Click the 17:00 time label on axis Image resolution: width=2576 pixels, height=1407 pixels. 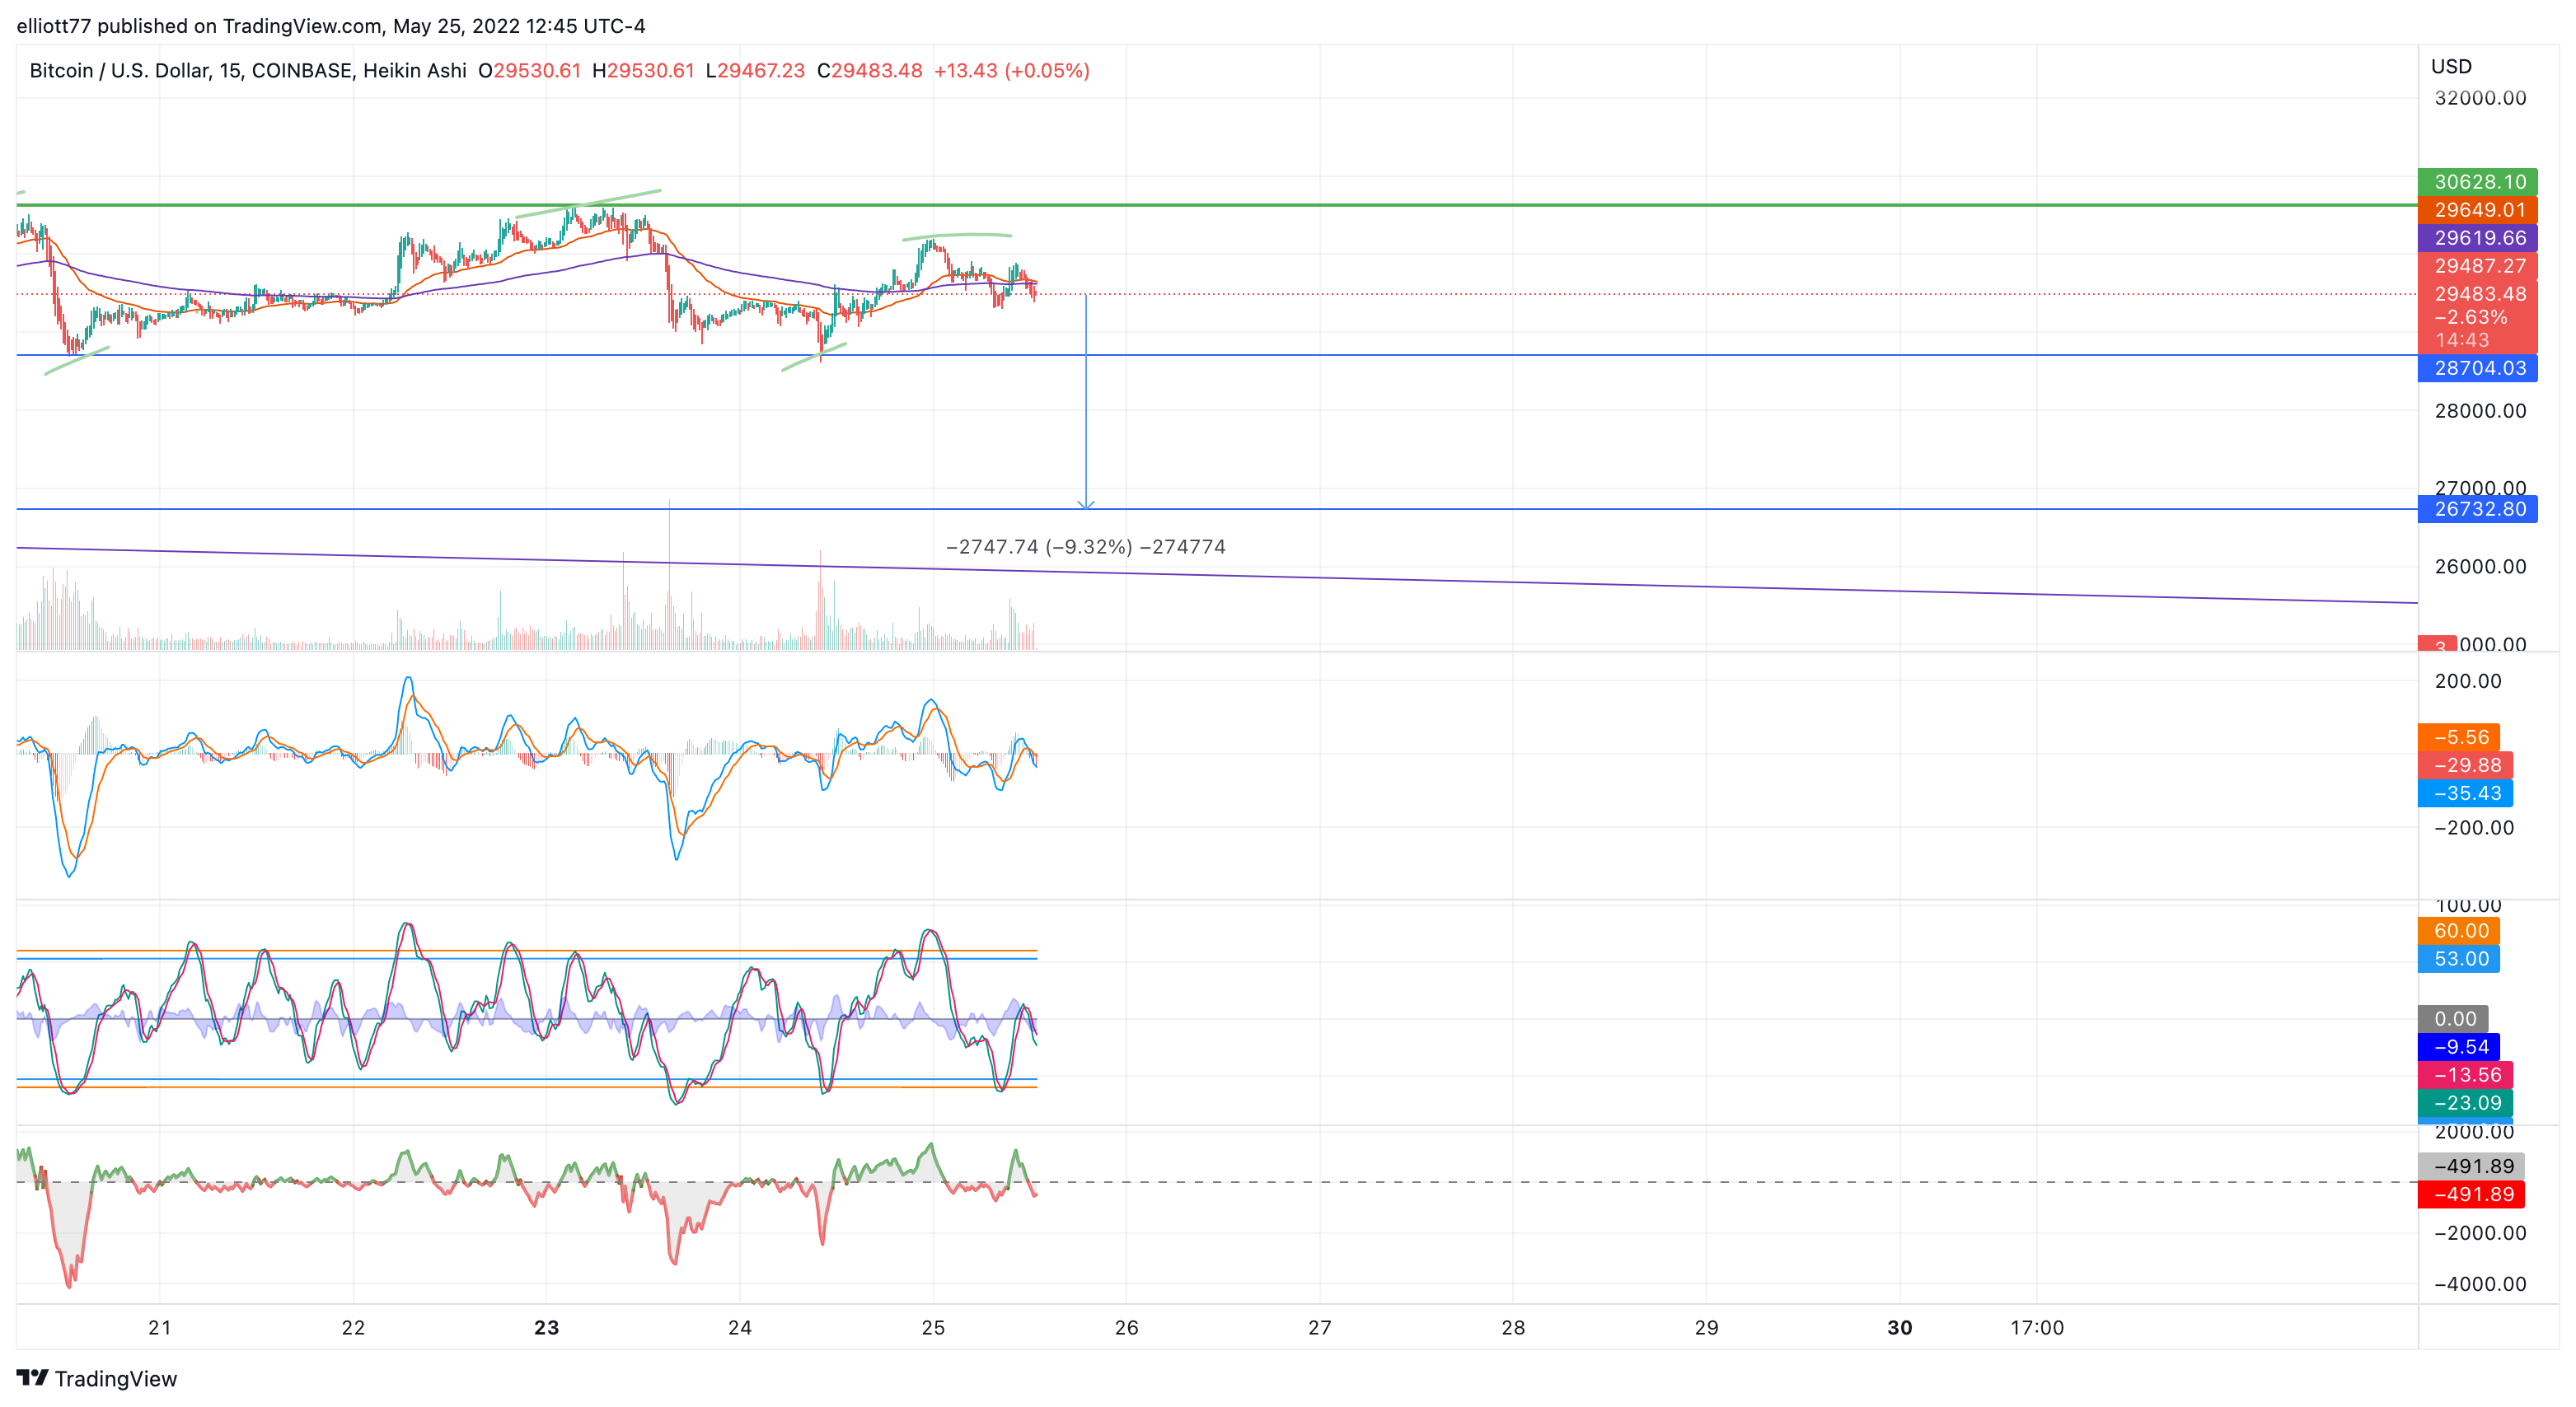(x=2037, y=1328)
